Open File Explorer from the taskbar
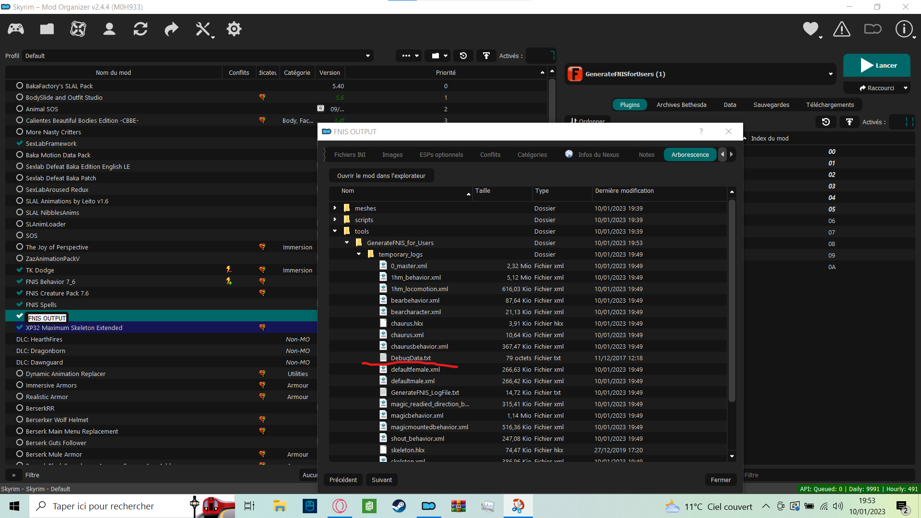 (x=280, y=506)
